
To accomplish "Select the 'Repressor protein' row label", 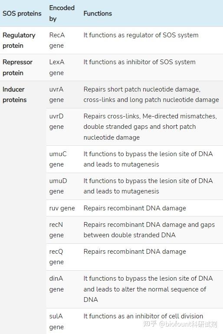I will point(17,67).
